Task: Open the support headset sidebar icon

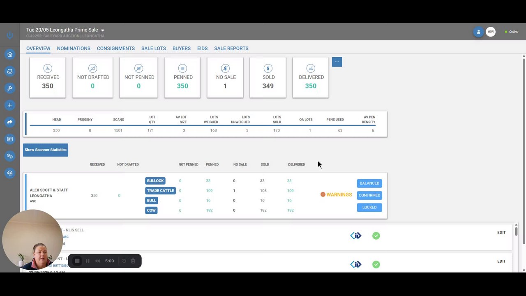Action: click(x=10, y=173)
